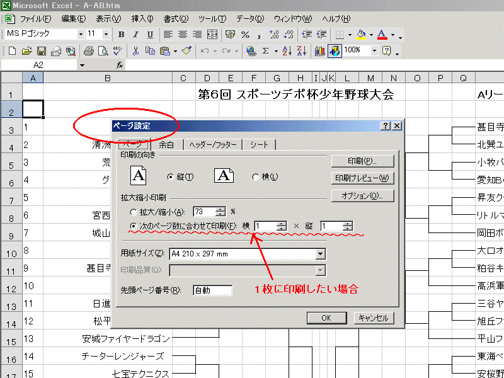Open a file with the folder icon

27,51
